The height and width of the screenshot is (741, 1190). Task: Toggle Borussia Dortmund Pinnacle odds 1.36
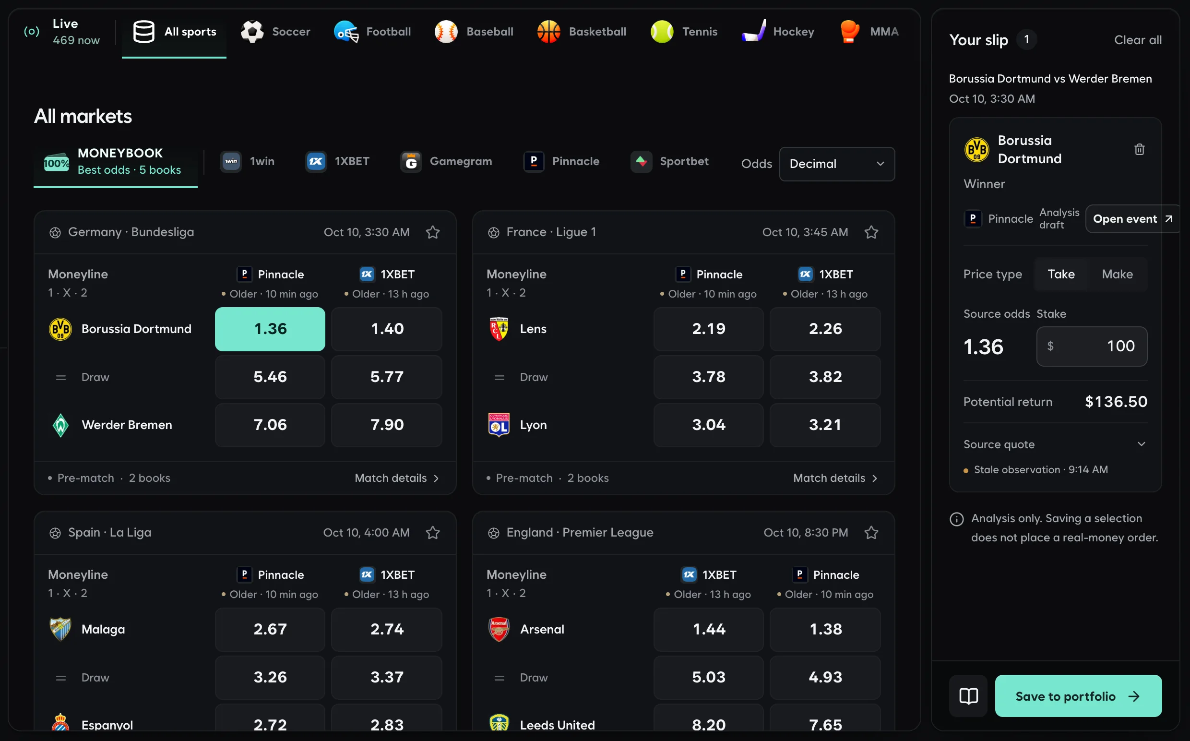(x=270, y=329)
